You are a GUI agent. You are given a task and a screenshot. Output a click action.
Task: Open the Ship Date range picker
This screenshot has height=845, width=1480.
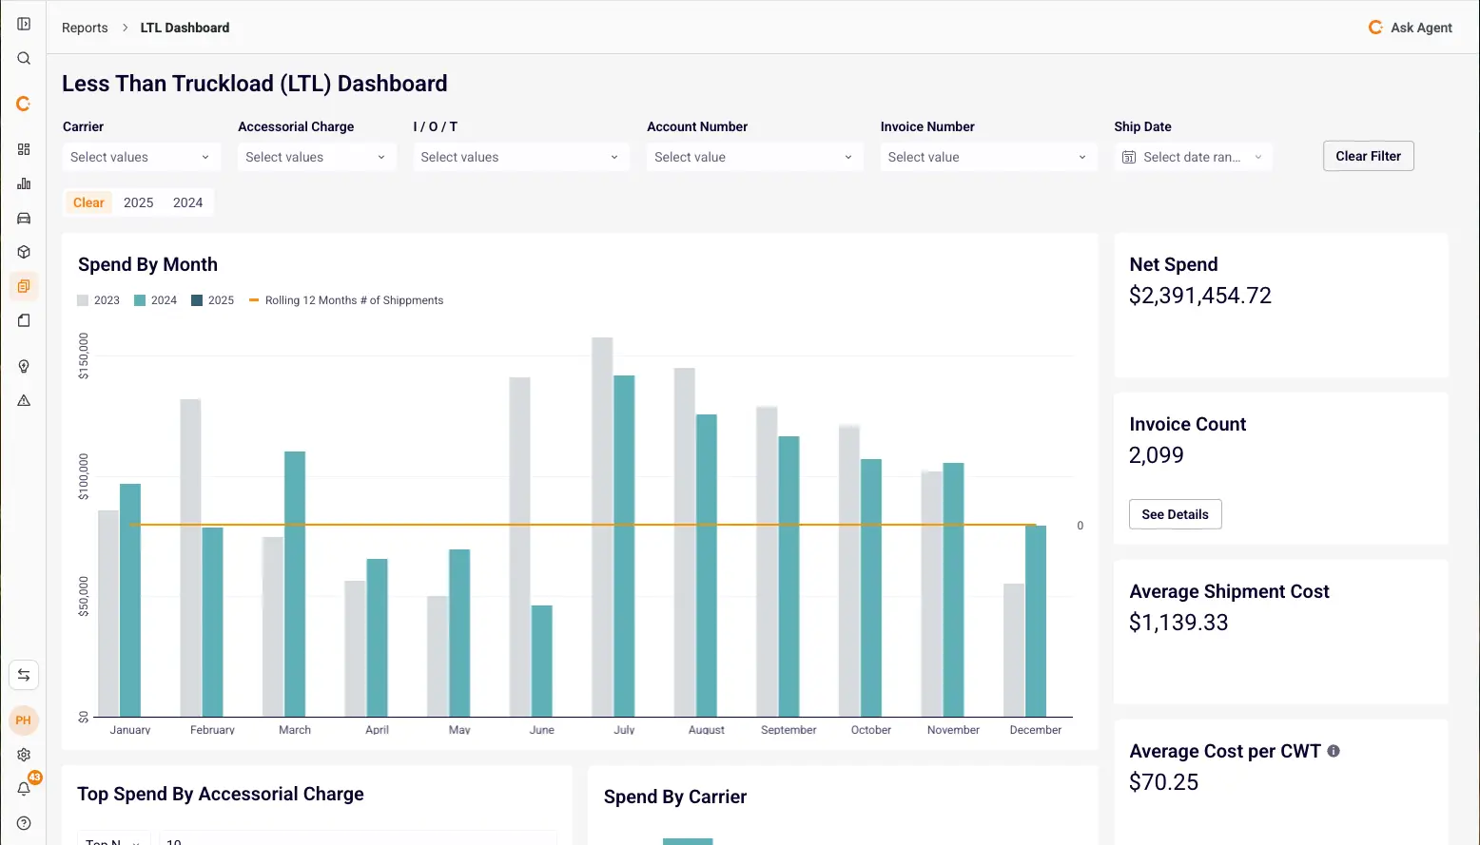click(x=1192, y=157)
